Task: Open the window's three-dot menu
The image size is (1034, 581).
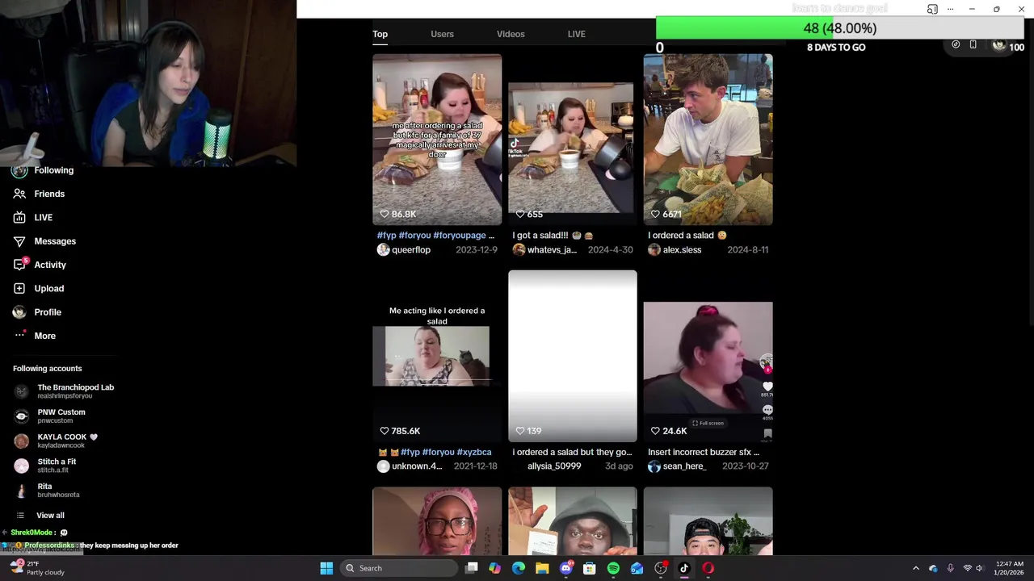Action: tap(950, 9)
